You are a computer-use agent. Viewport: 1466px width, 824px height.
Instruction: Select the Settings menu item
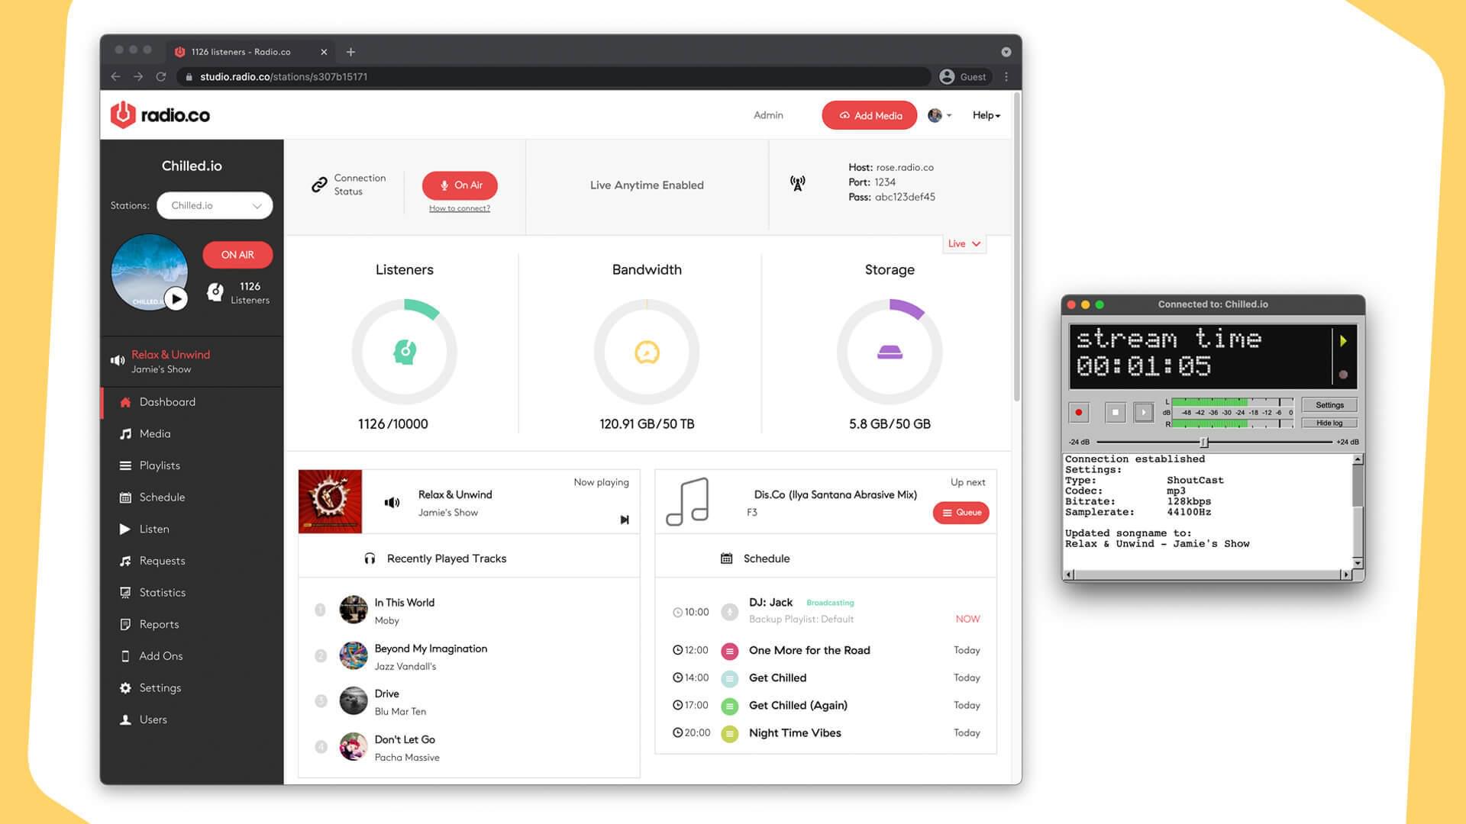pyautogui.click(x=160, y=687)
